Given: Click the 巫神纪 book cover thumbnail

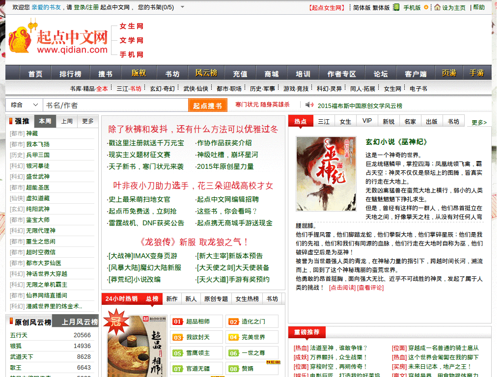Looking at the screenshot, I should [x=326, y=173].
